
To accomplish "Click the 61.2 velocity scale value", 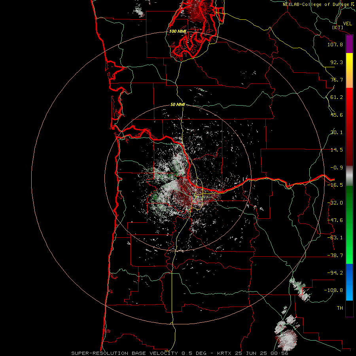I will (x=337, y=97).
